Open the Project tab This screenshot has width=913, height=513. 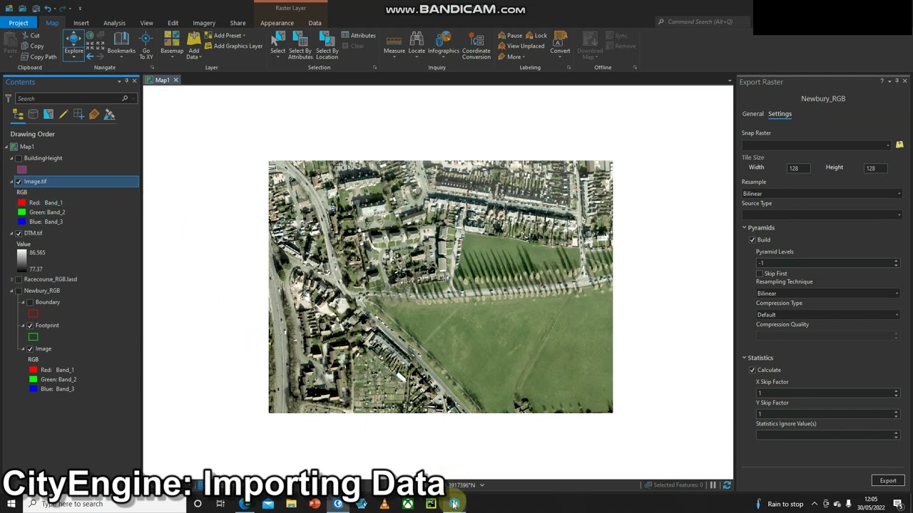tap(19, 23)
